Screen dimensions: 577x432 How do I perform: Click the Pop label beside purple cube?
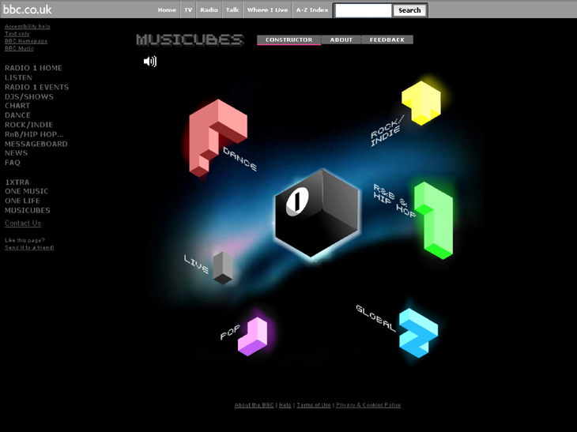230,332
